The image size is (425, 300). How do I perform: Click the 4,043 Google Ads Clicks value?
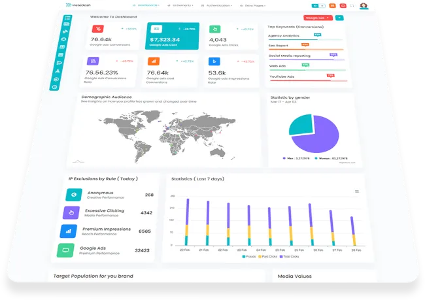(218, 40)
